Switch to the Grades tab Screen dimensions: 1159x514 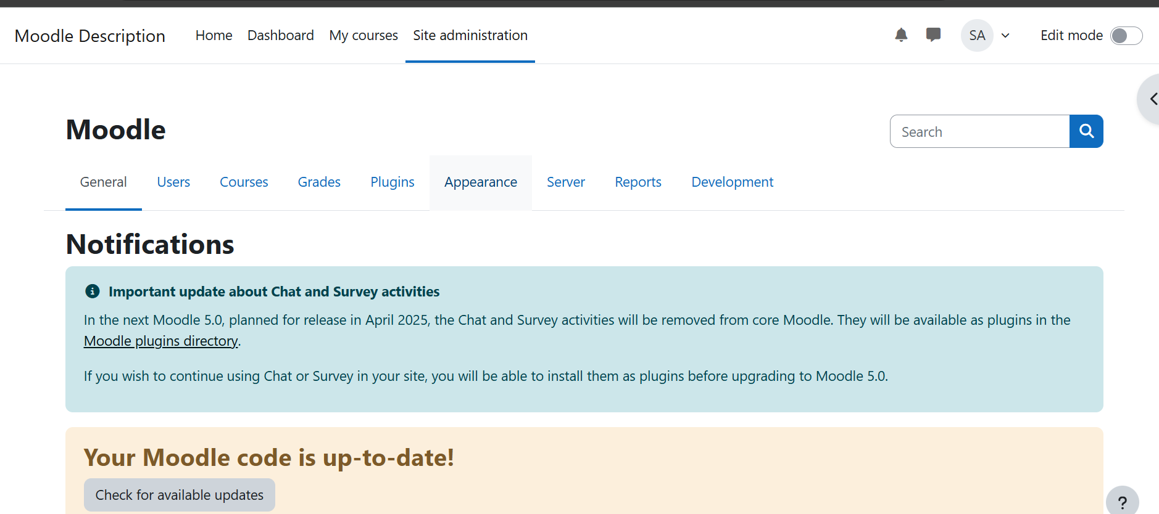(x=319, y=182)
